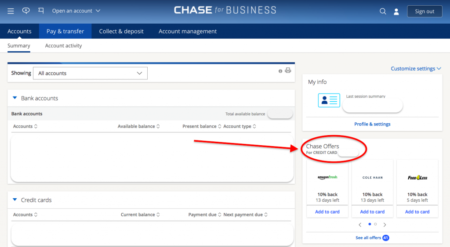Image resolution: width=450 pixels, height=247 pixels.
Task: Click Total available balance label
Action: tap(245, 114)
